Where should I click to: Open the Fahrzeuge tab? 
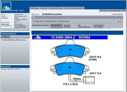coord(34,8)
